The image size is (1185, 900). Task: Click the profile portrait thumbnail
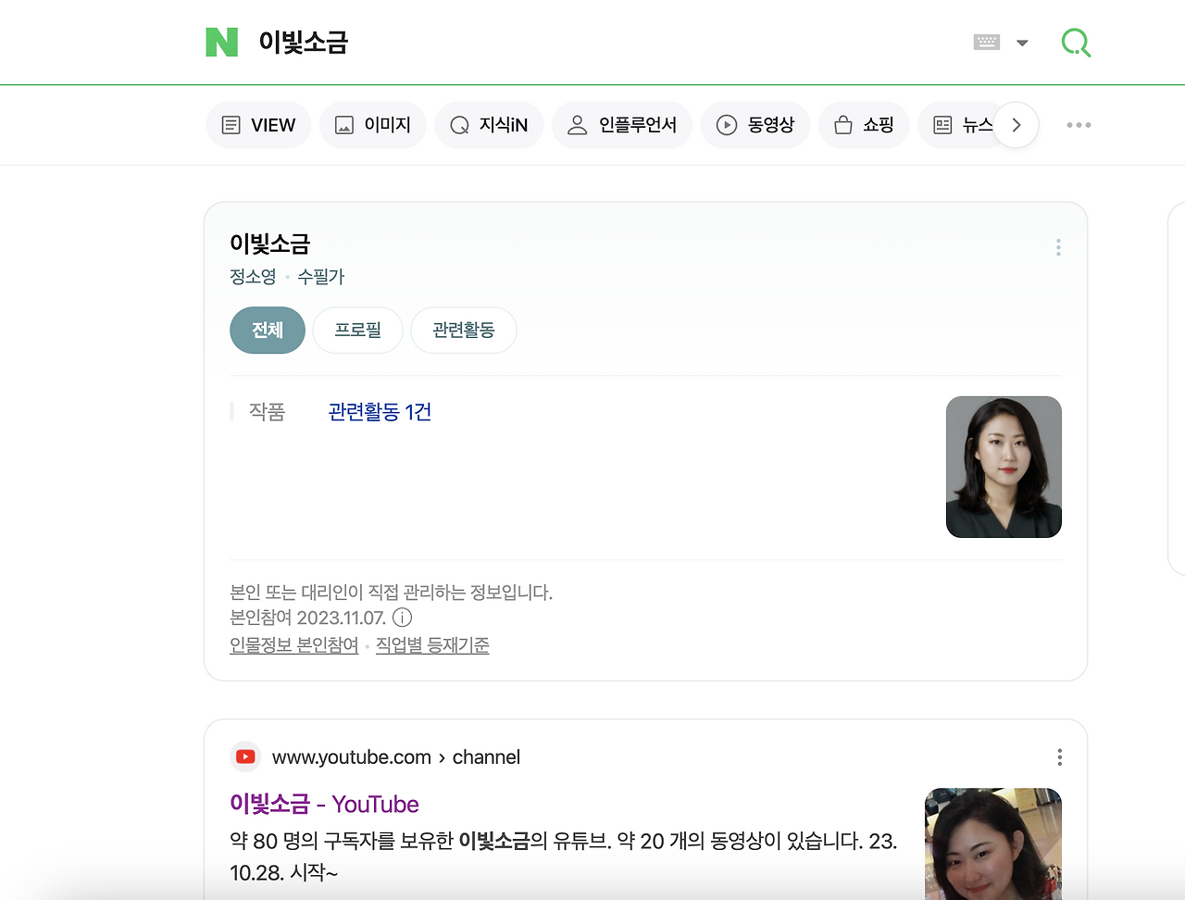click(1004, 467)
